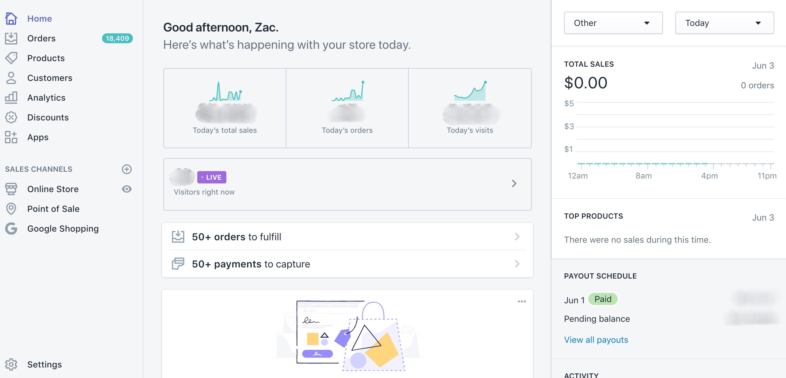Open Analytics via the bar-chart icon
The height and width of the screenshot is (378, 786).
[11, 97]
